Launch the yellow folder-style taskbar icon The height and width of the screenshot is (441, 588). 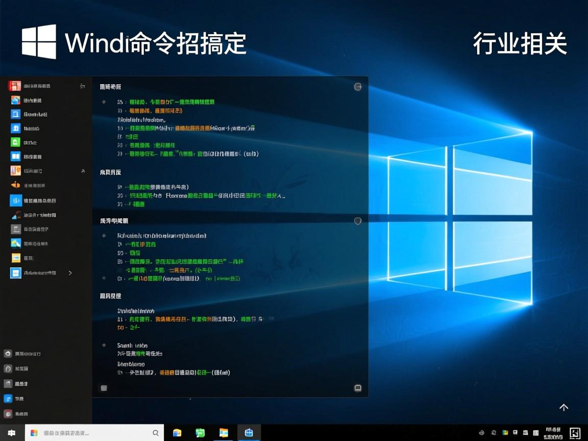coord(177,432)
